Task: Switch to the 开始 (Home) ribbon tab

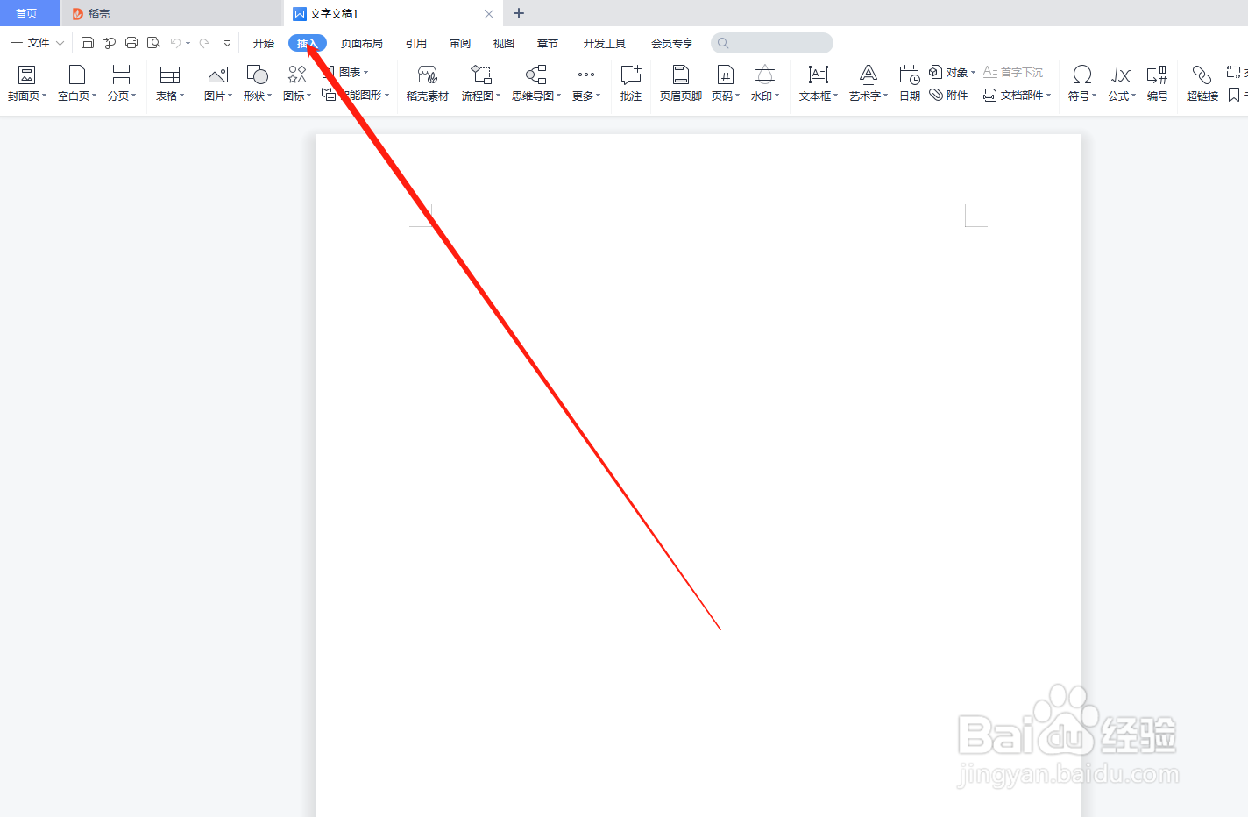Action: (264, 43)
